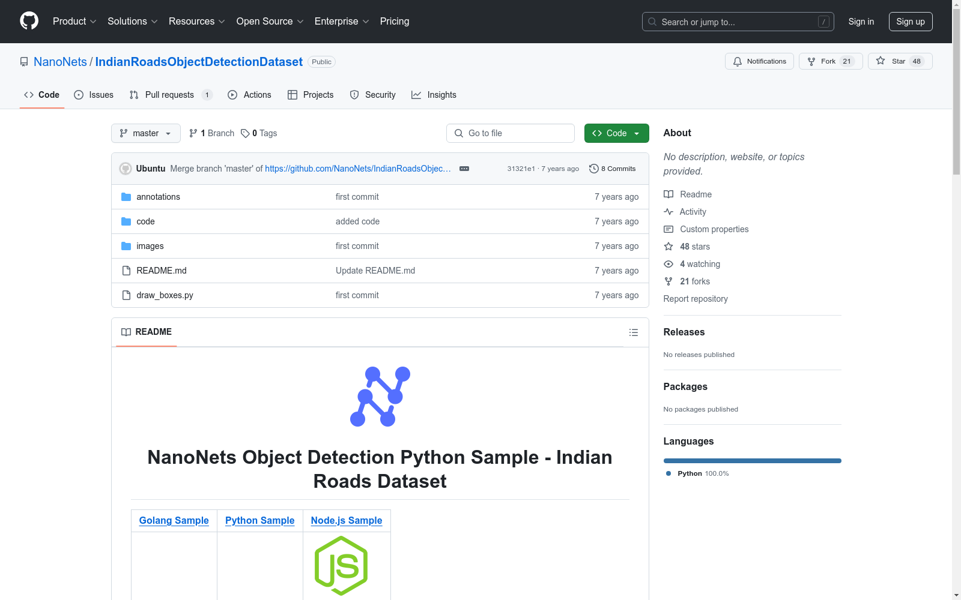Click the star icon beside 48 stars

point(668,247)
